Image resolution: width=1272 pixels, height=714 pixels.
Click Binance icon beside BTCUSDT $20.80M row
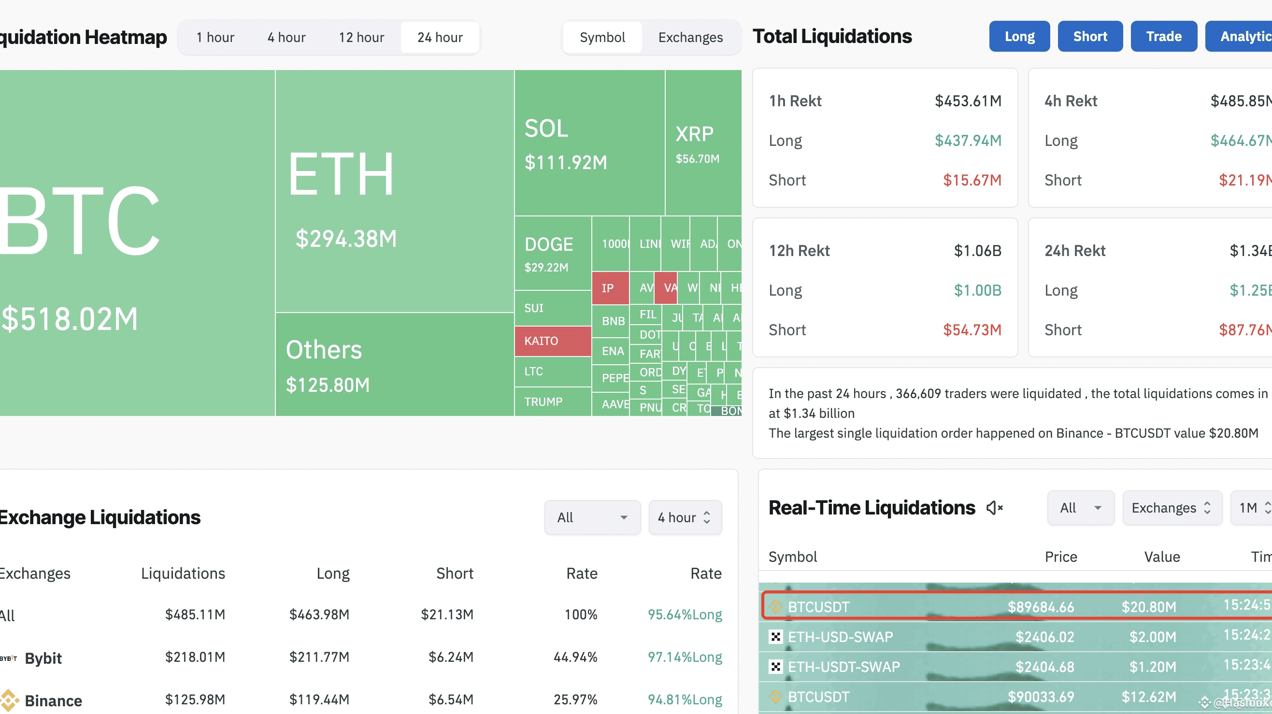click(x=775, y=606)
